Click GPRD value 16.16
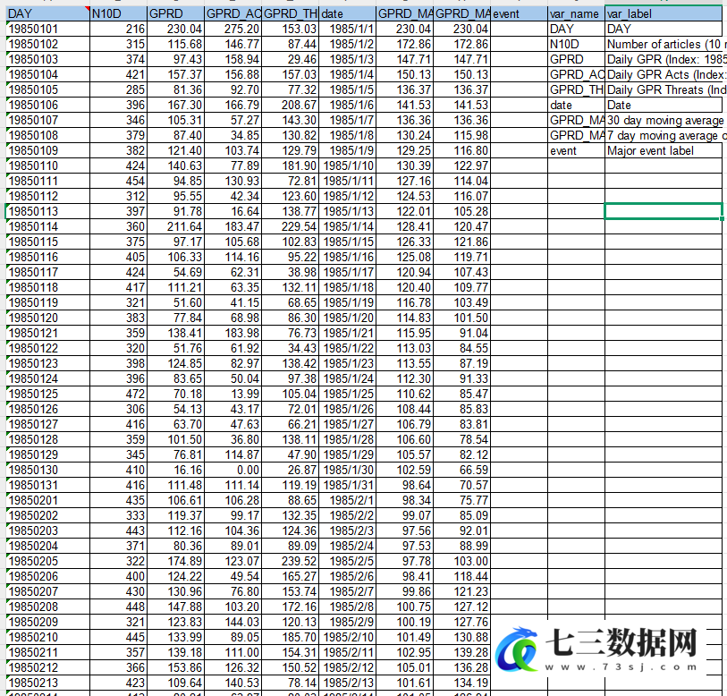Screen dimensions: 727x696 click(176, 470)
